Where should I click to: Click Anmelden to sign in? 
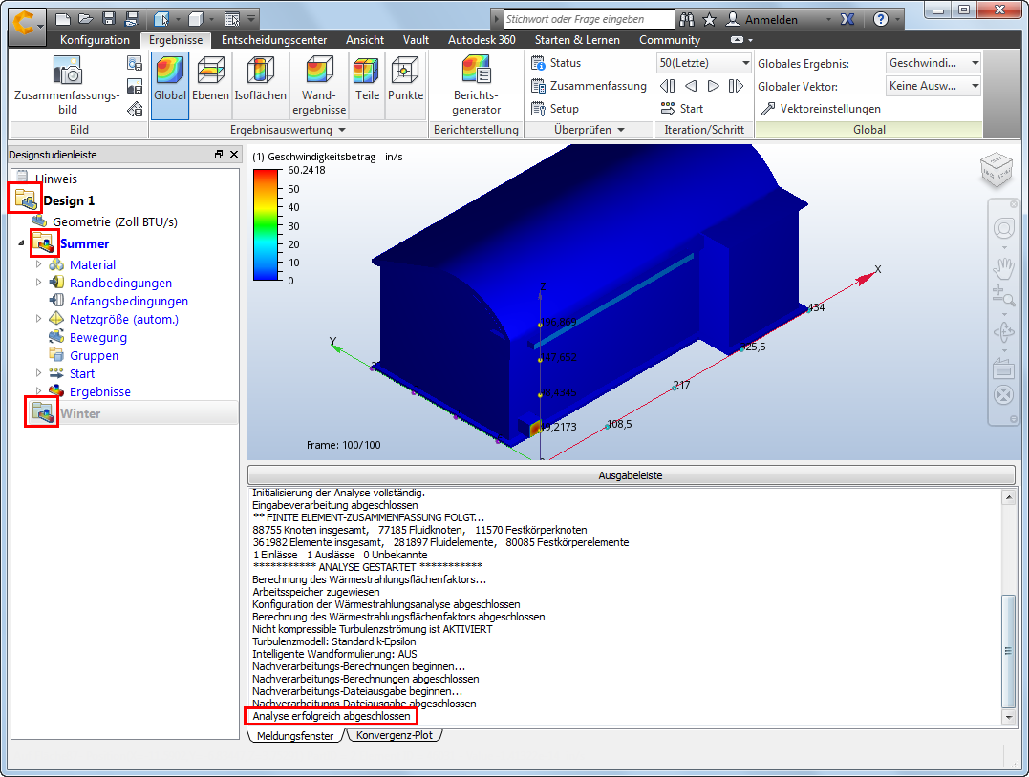(x=772, y=20)
